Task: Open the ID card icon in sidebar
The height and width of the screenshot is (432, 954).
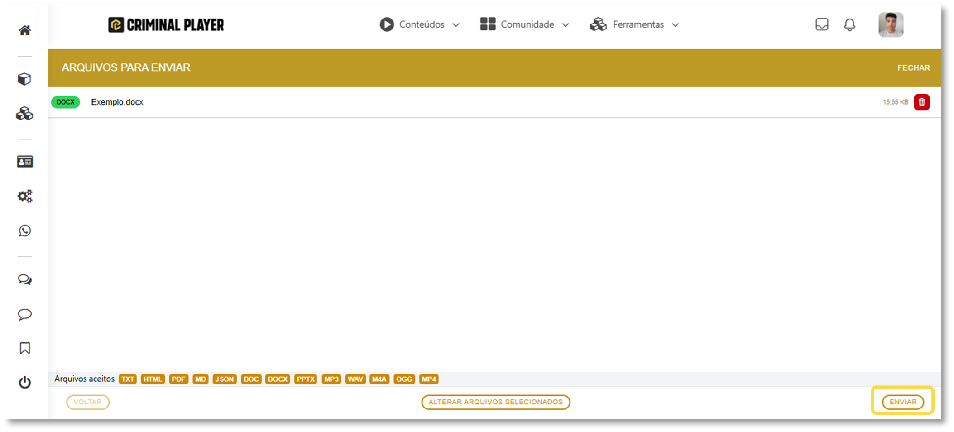Action: point(24,161)
